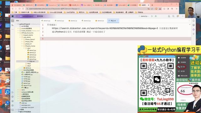201x113 pixels.
Task: Click the Brave shields icon in address bar
Action: (x=156, y=9)
